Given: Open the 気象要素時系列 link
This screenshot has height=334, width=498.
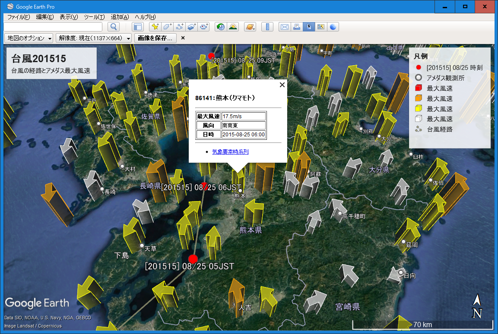Looking at the screenshot, I should (230, 151).
